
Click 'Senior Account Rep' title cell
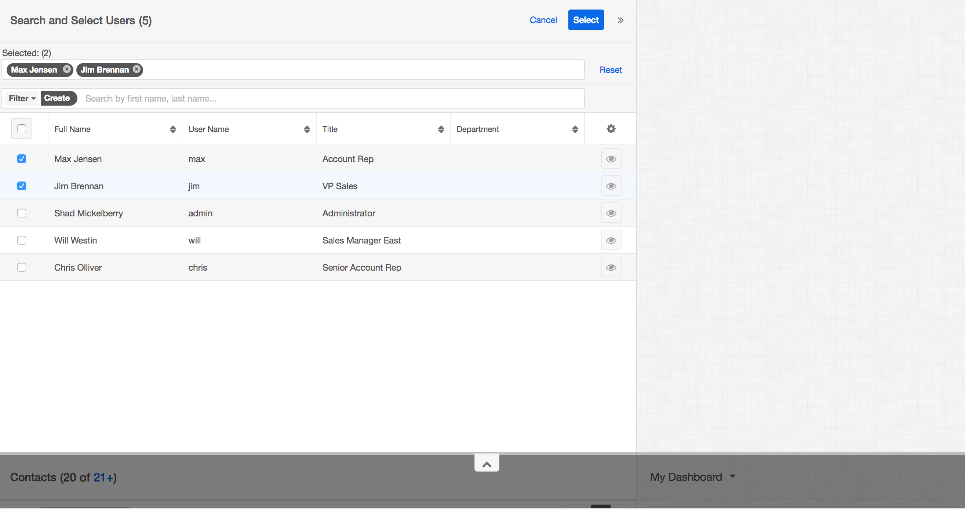click(x=361, y=267)
